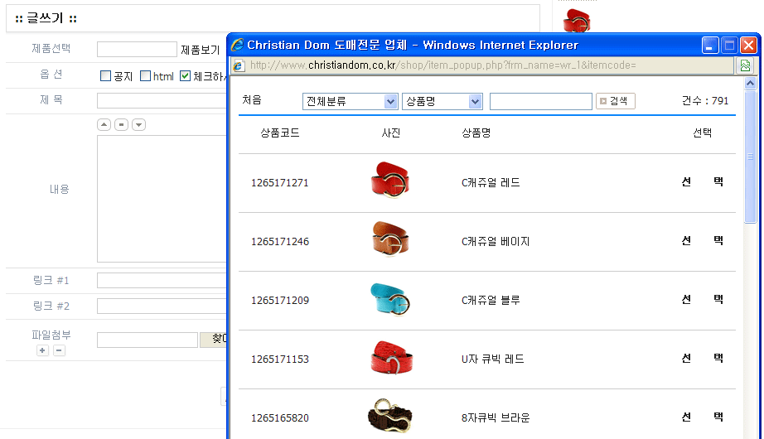Viewport: 764px width, 439px height.
Task: Open the 전체분류 category dropdown
Action: point(350,101)
